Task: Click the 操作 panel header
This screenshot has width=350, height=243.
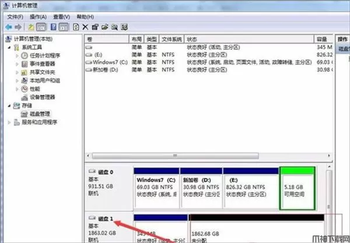Action: [x=342, y=39]
